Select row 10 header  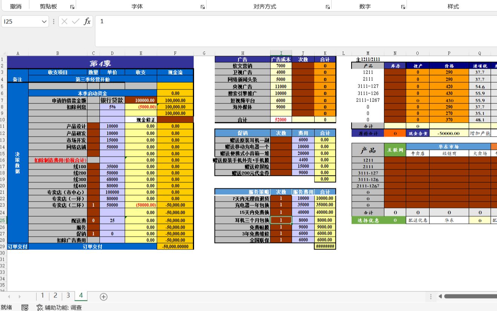pyautogui.click(x=3, y=120)
